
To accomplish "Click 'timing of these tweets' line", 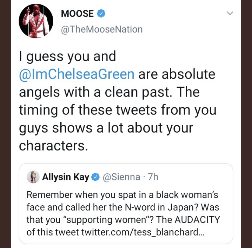I will [117, 110].
